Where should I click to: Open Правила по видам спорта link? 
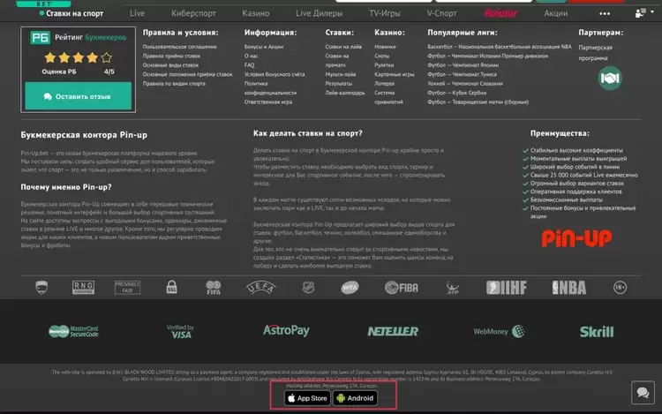pyautogui.click(x=174, y=84)
